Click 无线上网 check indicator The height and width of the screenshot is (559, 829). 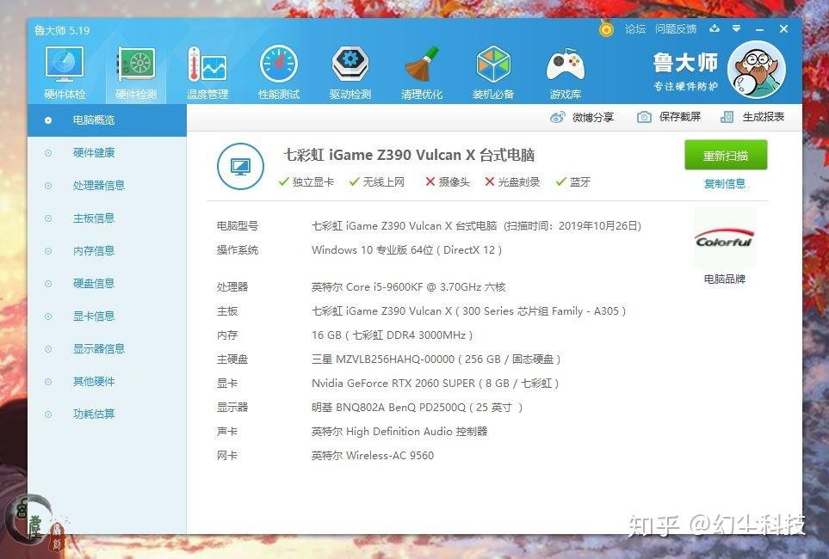[x=377, y=182]
